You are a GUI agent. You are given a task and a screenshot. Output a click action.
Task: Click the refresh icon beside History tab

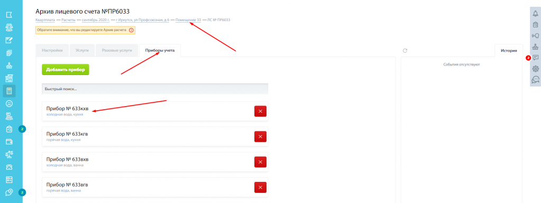[x=406, y=51]
